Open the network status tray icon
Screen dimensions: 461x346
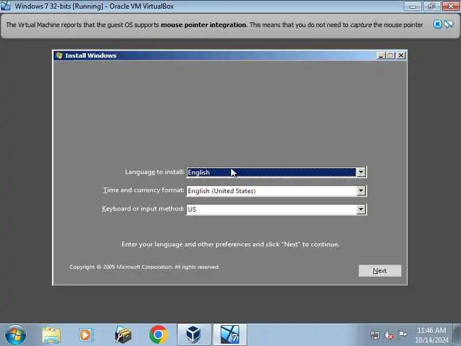(x=375, y=335)
